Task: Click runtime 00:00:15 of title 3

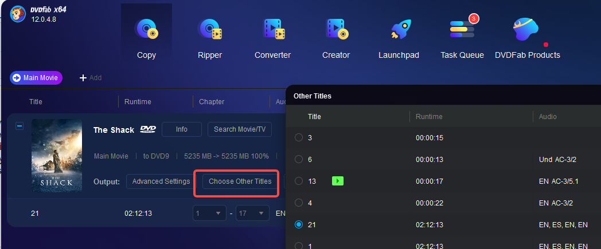Action: point(430,138)
